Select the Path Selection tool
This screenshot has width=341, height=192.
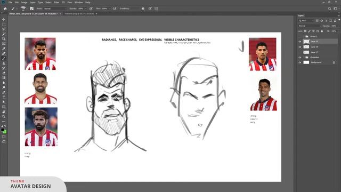[x=4, y=102]
